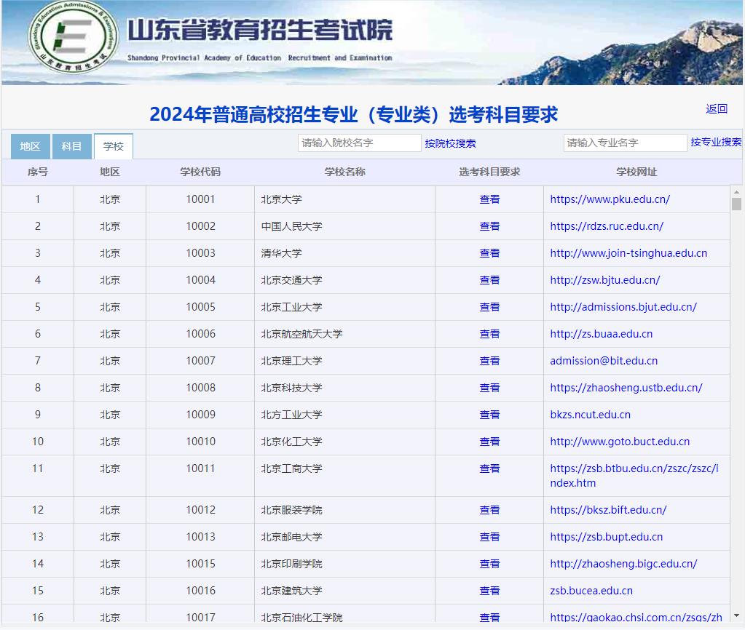Click the admission@bit.edu.cn link

tap(604, 361)
